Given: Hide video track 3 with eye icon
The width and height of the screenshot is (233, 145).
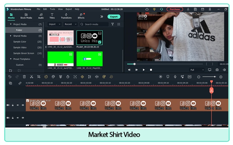Looking at the screenshot, I should [x=23, y=105].
